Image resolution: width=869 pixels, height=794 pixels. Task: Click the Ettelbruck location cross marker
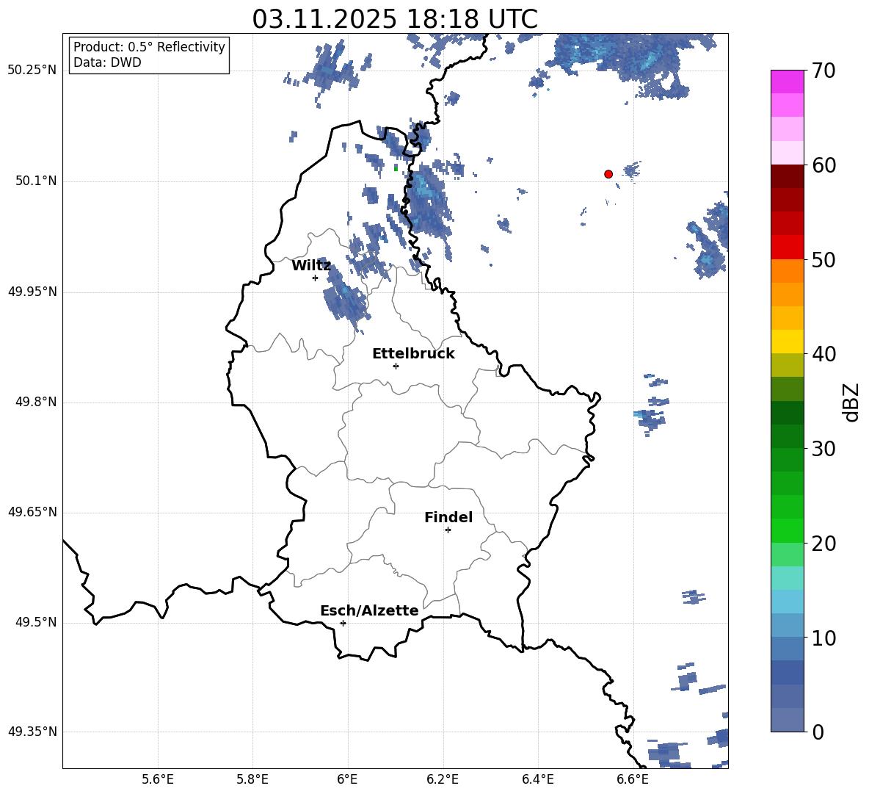[x=396, y=366]
